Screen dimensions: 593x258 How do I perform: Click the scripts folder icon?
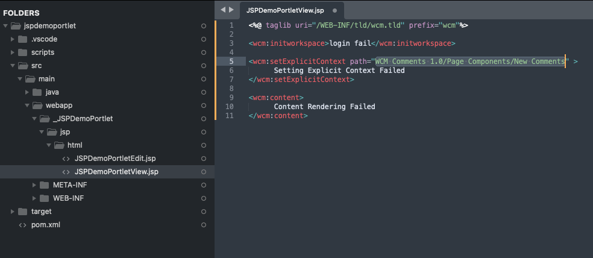[23, 52]
